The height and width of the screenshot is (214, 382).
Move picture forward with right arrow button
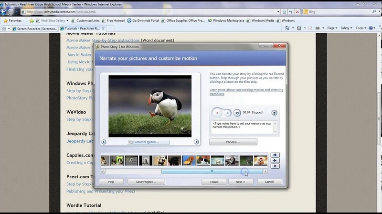275,155
